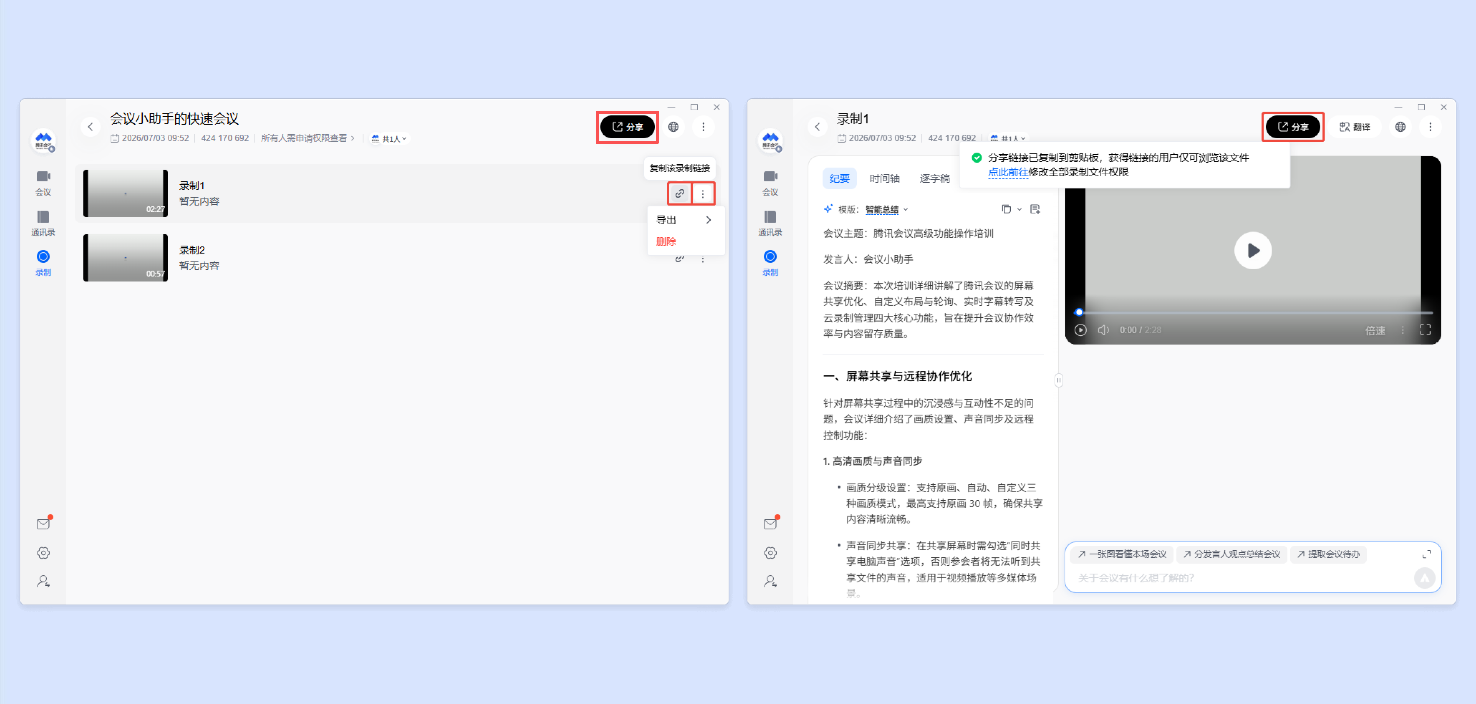The image size is (1476, 704).
Task: Open 所有人需申请权限查看 permission settings
Action: [308, 138]
